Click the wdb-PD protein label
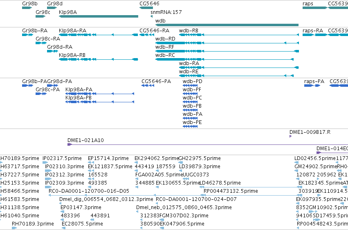The width and height of the screenshot is (348, 230). click(193, 81)
